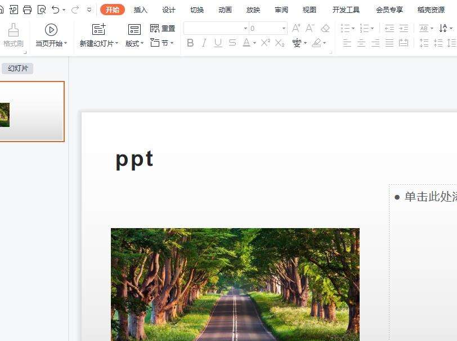Select the tree-lined road picture
Image resolution: width=457 pixels, height=341 pixels.
click(x=235, y=285)
